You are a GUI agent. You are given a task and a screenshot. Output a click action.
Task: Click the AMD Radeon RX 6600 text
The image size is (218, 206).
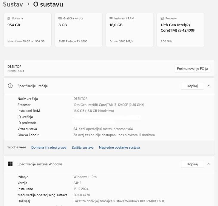click(x=73, y=41)
